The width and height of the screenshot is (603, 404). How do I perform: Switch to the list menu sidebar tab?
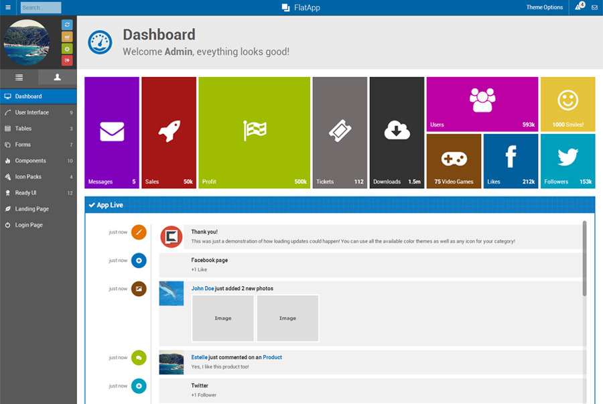pos(19,77)
